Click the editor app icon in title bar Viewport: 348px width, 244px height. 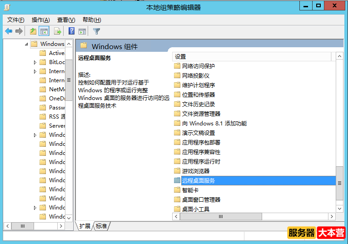point(7,7)
